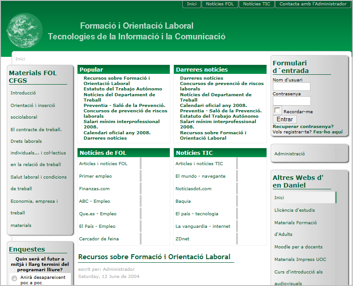Click the 'Fes-ho aquí' registration link
This screenshot has height=286, width=353.
328,132
